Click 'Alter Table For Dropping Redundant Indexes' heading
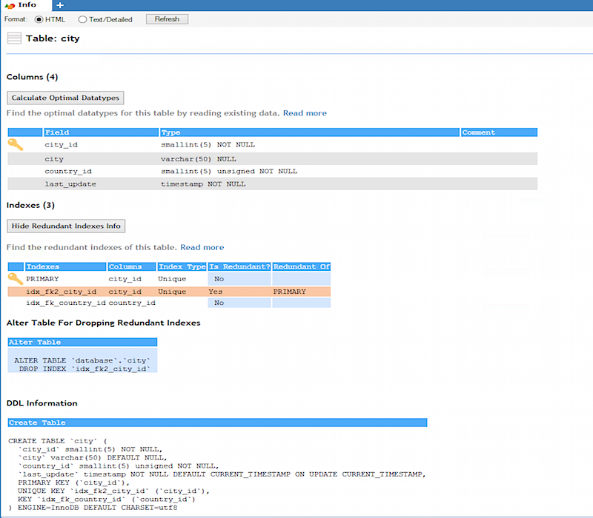 point(103,323)
